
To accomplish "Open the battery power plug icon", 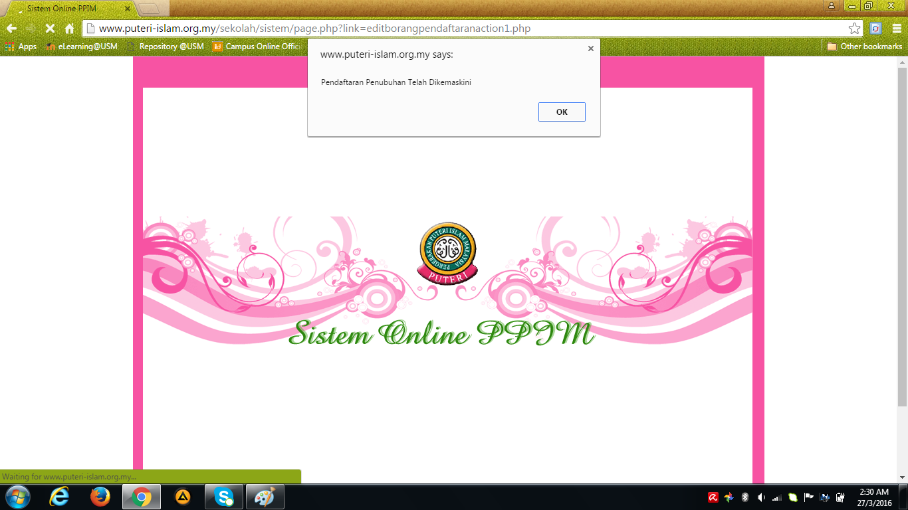I will point(841,497).
